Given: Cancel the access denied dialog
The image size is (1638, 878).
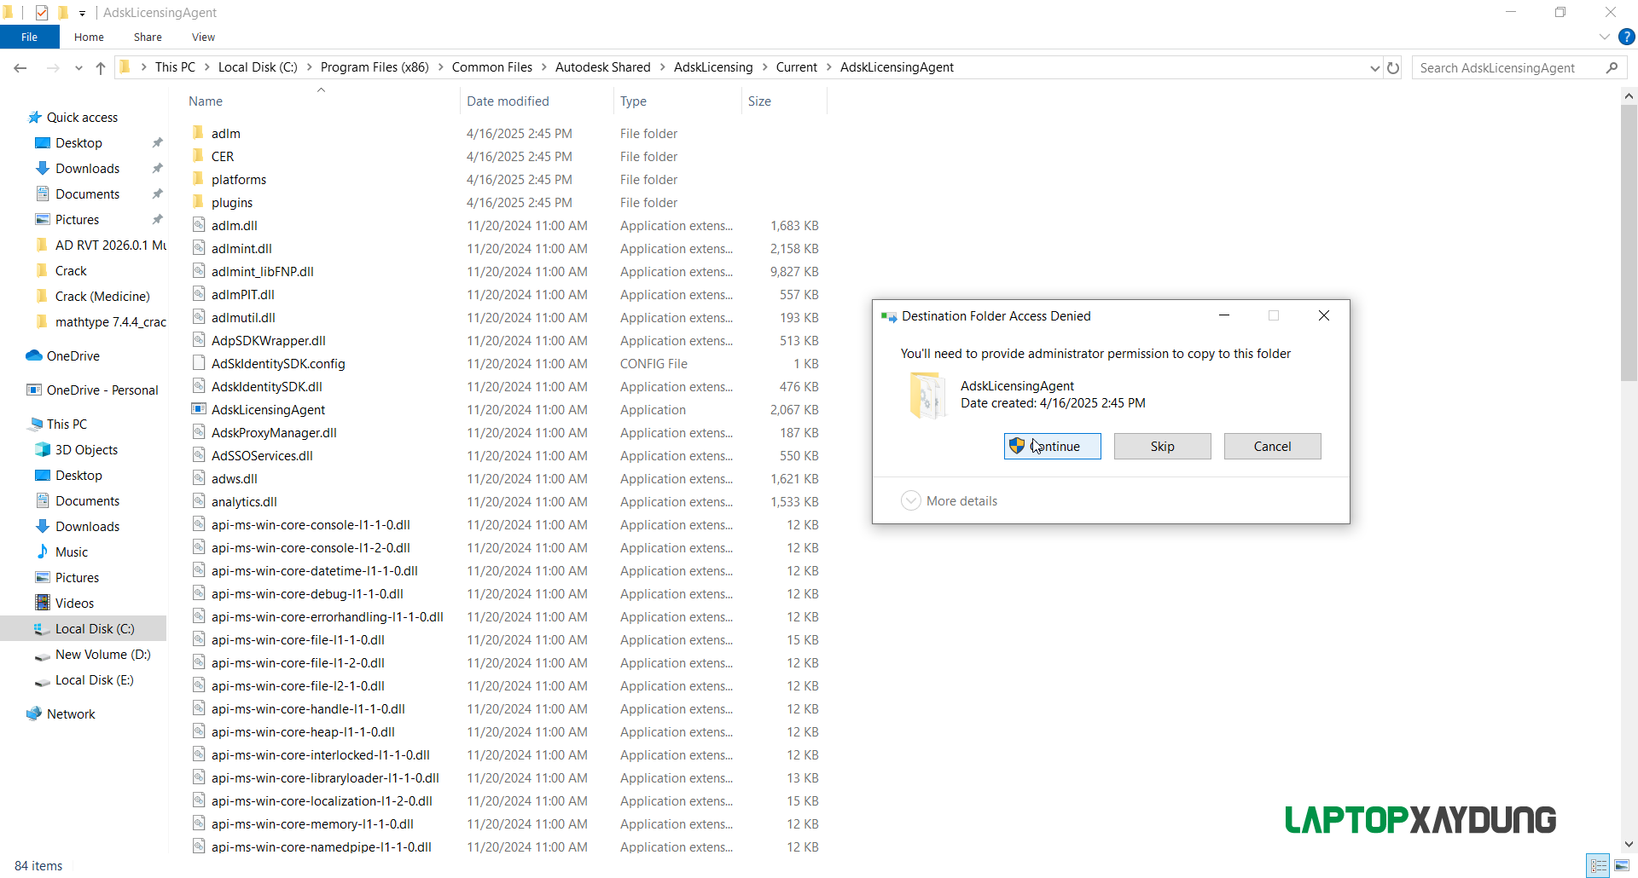Looking at the screenshot, I should pos(1272,447).
